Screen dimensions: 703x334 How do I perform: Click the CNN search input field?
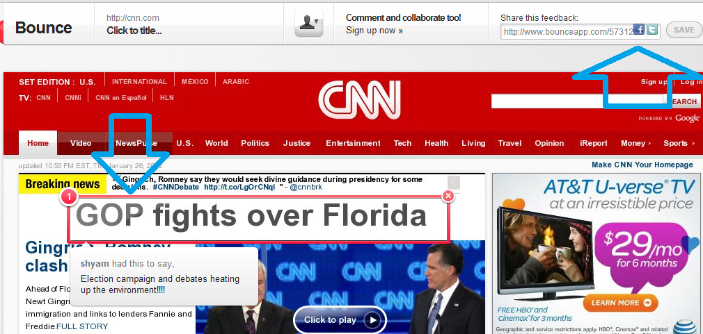click(577, 101)
